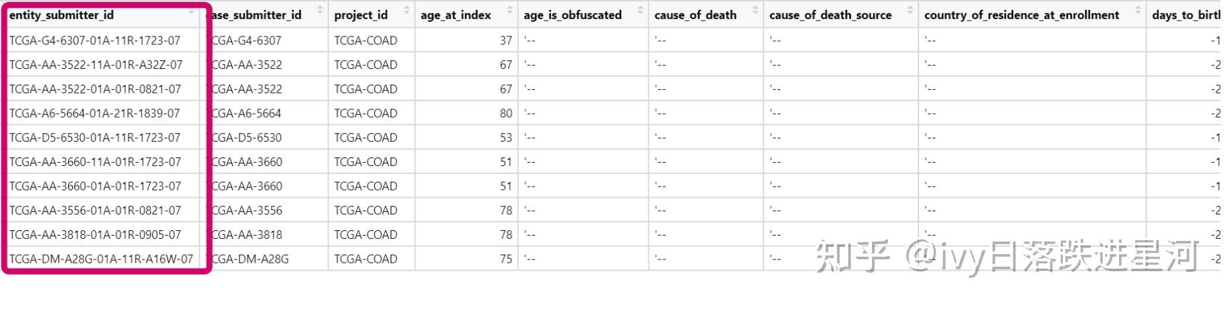The height and width of the screenshot is (311, 1231).
Task: Click case ID cell CGA-D5-6530
Action: (x=246, y=138)
